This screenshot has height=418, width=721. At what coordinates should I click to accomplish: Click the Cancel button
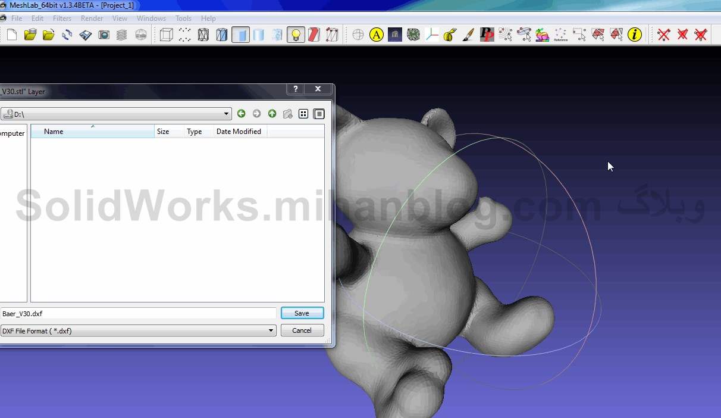point(302,330)
